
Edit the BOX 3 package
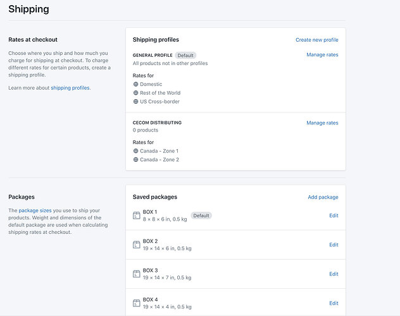pos(334,274)
